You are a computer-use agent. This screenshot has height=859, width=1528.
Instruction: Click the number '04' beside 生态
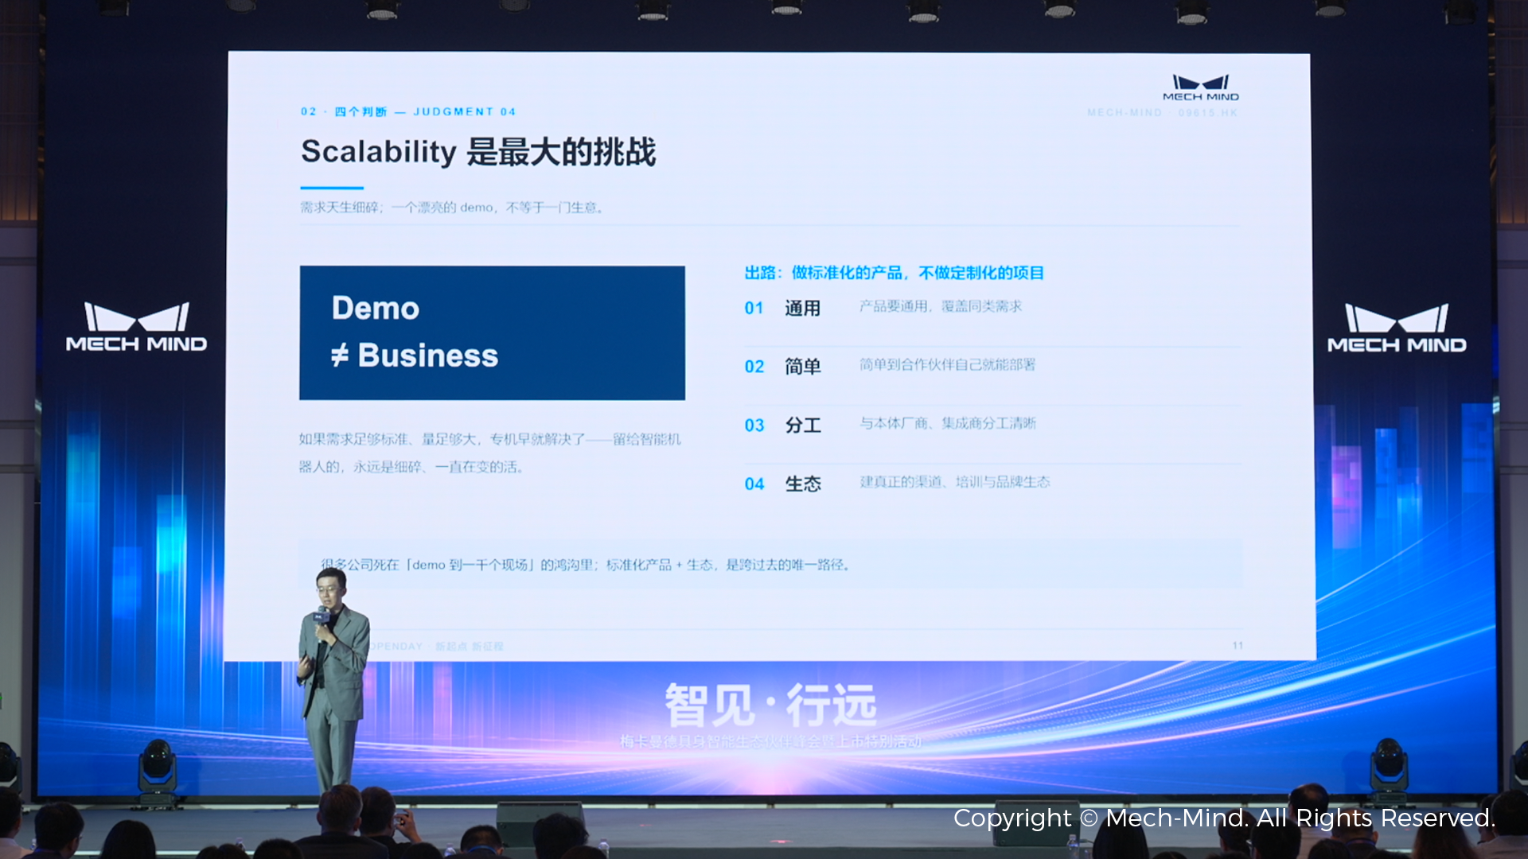[754, 484]
